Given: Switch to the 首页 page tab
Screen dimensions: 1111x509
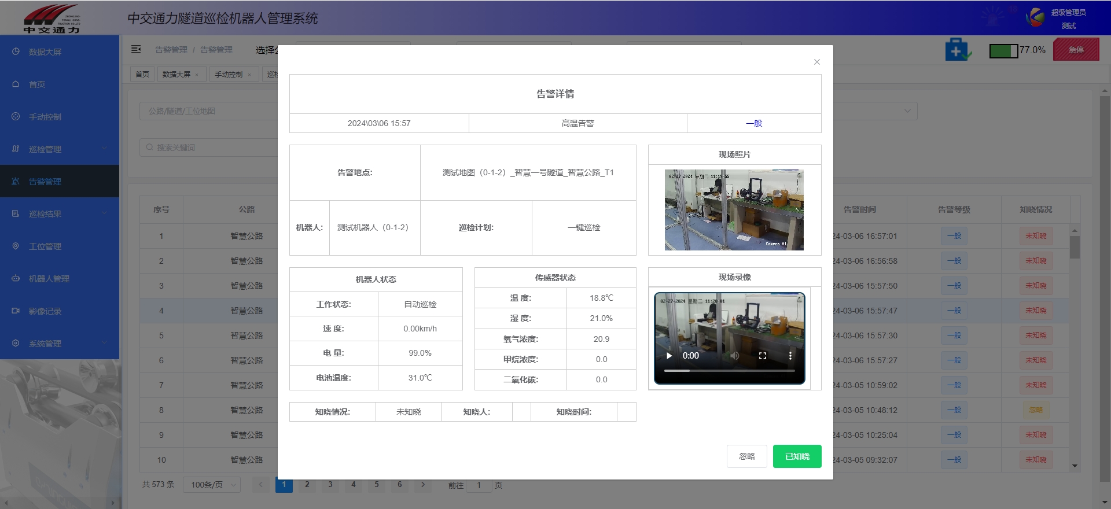Looking at the screenshot, I should coord(142,75).
